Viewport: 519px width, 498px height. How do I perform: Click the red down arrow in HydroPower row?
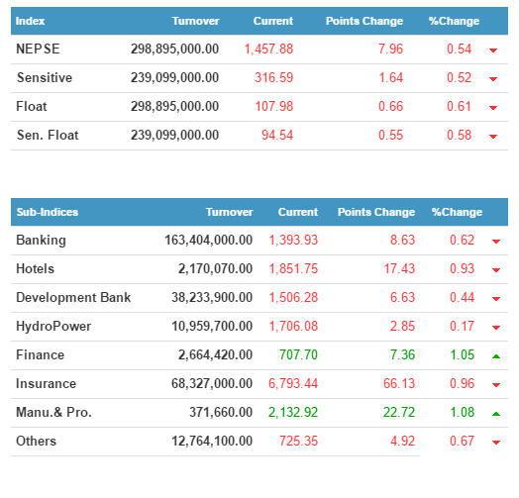pos(496,328)
